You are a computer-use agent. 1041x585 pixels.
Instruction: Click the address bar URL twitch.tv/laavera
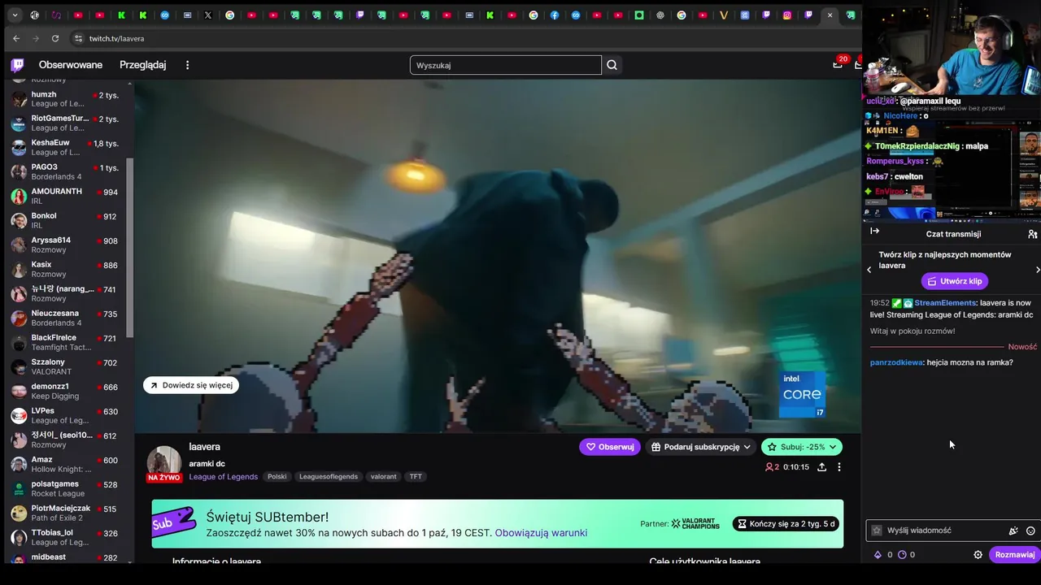pyautogui.click(x=116, y=38)
